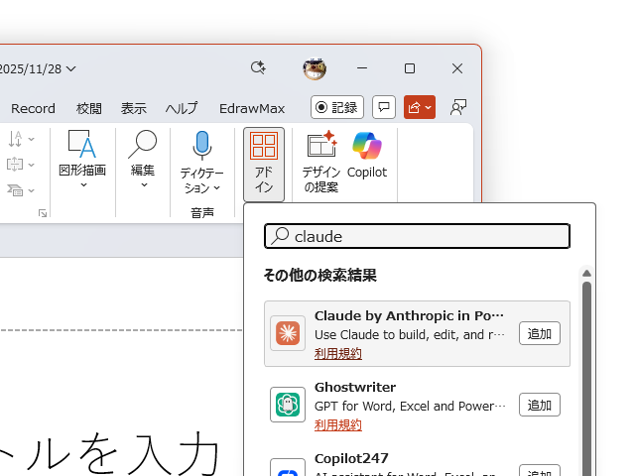Image resolution: width=635 pixels, height=476 pixels.
Task: Click the add-ins list scrollbar thumb
Action: coord(586,377)
